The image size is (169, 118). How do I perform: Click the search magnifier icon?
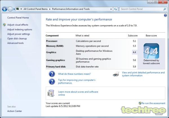tap(164, 9)
